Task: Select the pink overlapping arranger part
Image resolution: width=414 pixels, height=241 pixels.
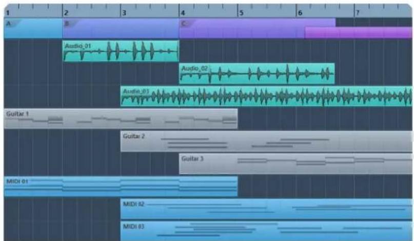Action: click(x=359, y=32)
